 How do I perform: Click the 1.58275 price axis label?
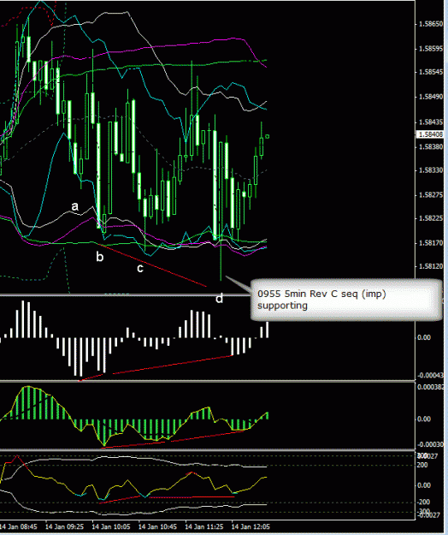click(431, 195)
